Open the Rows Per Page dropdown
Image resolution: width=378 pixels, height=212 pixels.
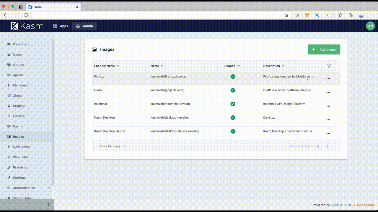click(126, 146)
